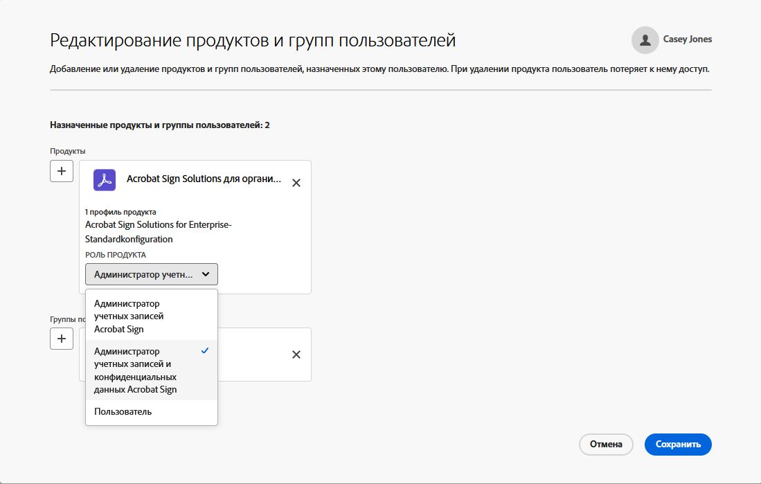Select the "Администратор учетных записей Acrobat Sign" role

point(129,316)
